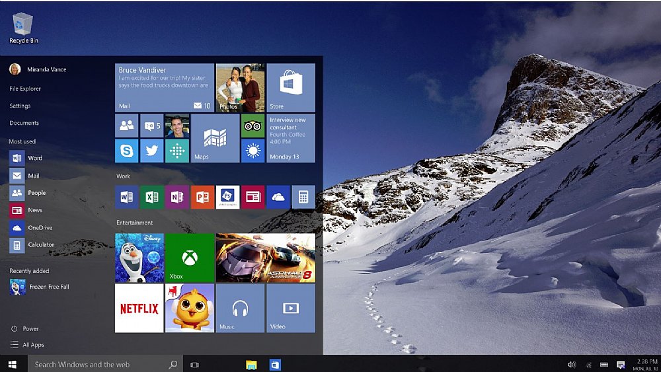Image resolution: width=661 pixels, height=372 pixels.
Task: Launch the Asphalt 8 game tile
Action: click(266, 258)
